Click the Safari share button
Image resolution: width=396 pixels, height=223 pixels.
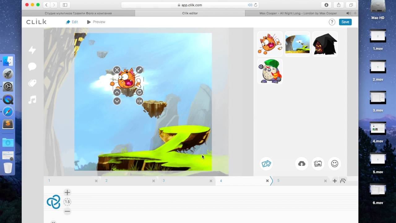coord(338,5)
